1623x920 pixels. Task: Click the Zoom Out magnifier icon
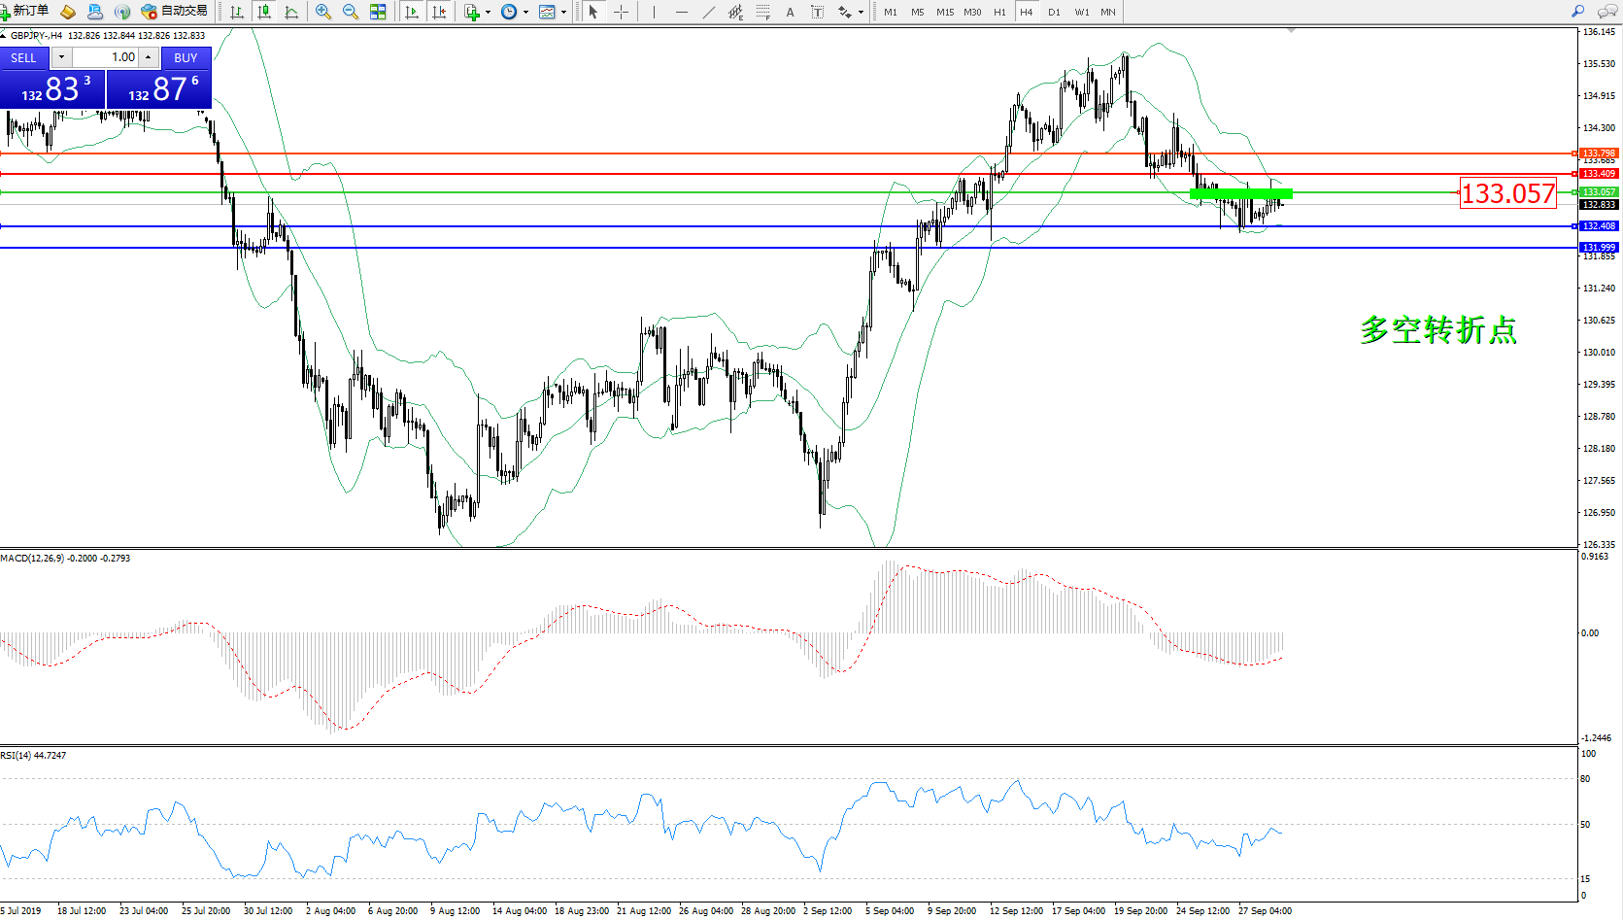(351, 12)
